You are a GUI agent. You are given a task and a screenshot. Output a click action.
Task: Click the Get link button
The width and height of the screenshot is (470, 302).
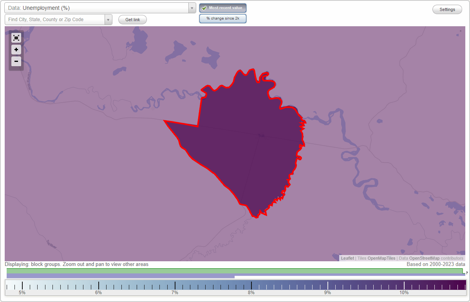coord(132,20)
